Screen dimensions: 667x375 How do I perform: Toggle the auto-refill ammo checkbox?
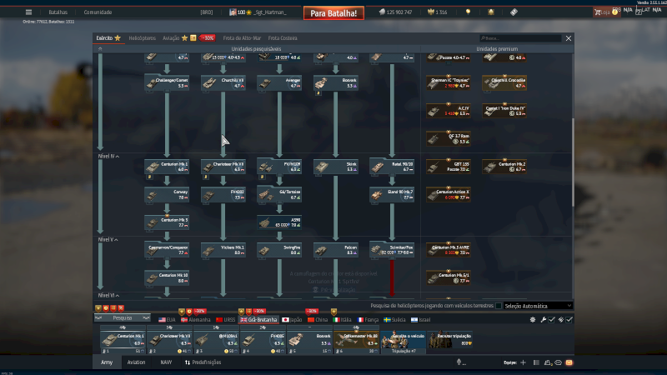point(569,320)
